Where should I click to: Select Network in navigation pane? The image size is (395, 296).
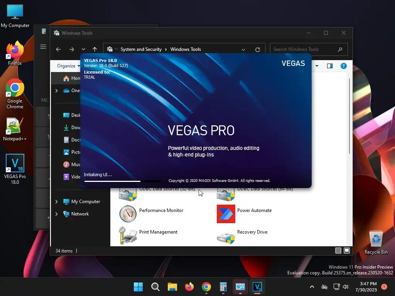pos(76,214)
